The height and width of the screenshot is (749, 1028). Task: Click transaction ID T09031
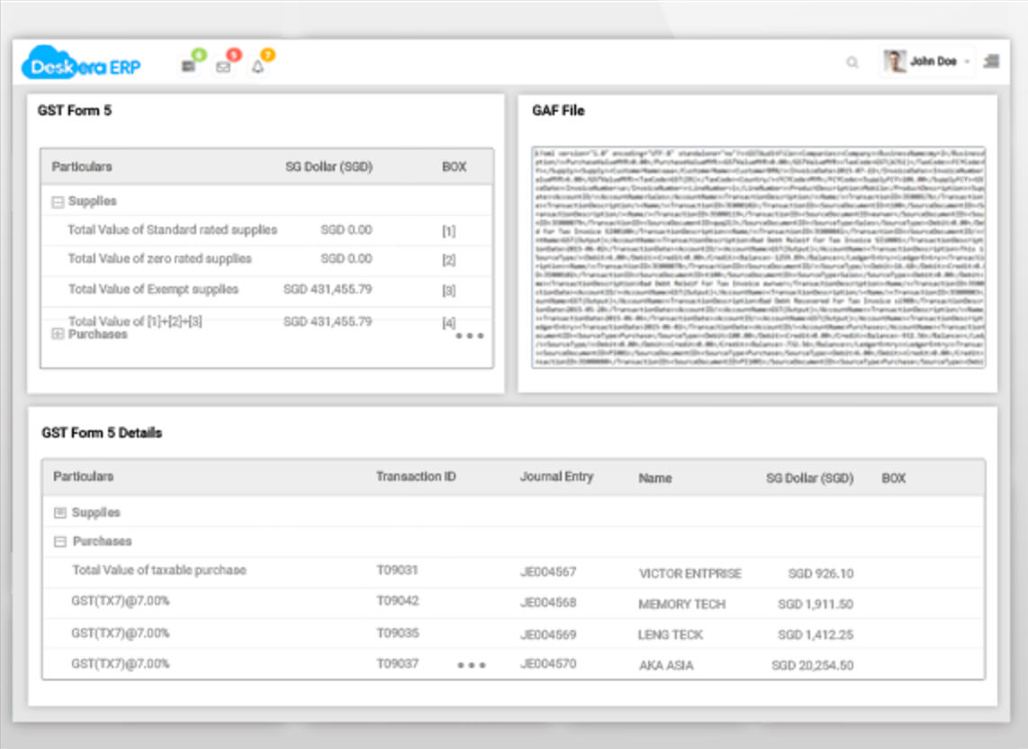(397, 570)
